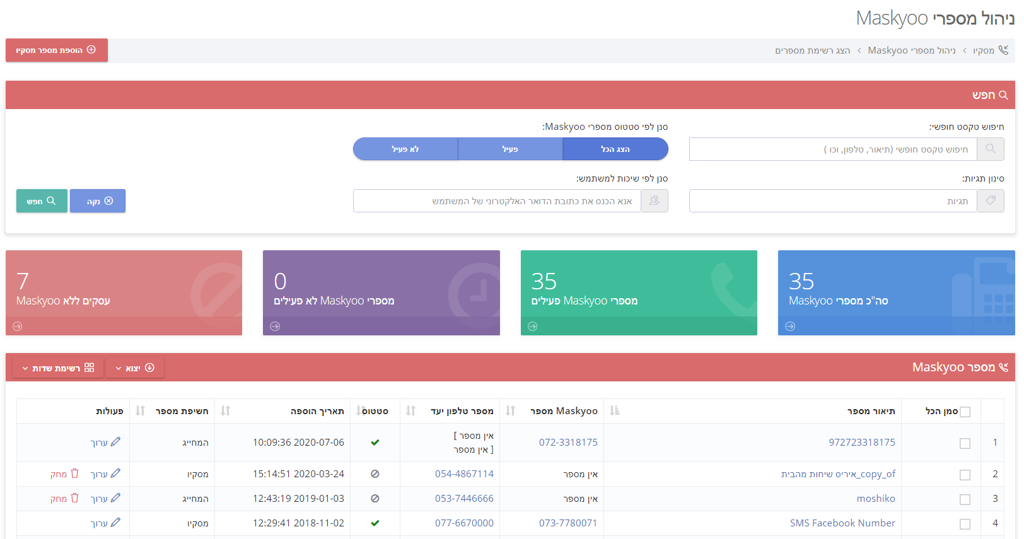Click the inactive status icon in moshiko row
Image resolution: width=1024 pixels, height=539 pixels.
tap(375, 499)
